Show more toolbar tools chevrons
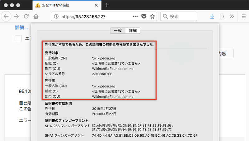The width and height of the screenshot is (249, 141). tap(232, 16)
